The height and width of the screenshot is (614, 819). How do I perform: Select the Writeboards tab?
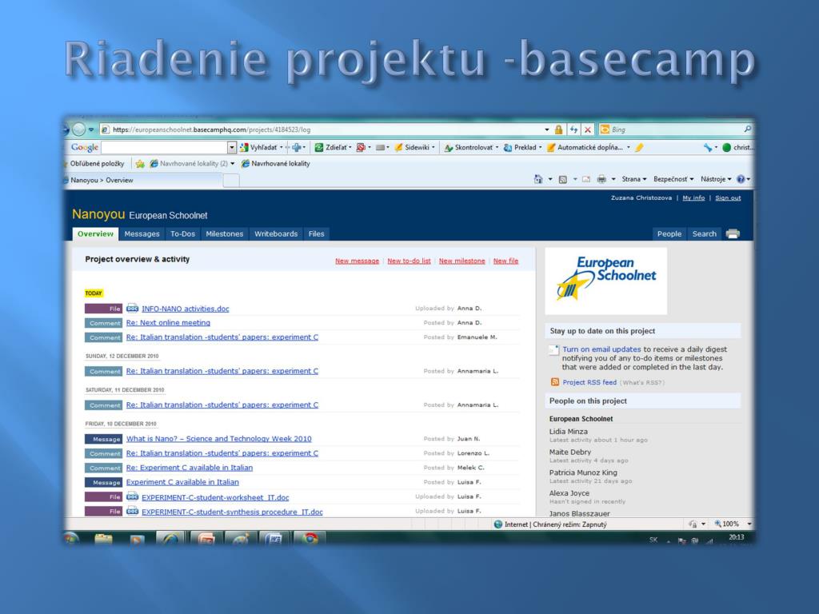[x=276, y=234]
